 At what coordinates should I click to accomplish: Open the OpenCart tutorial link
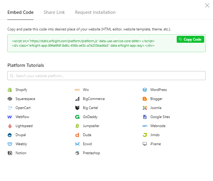click(x=23, y=108)
